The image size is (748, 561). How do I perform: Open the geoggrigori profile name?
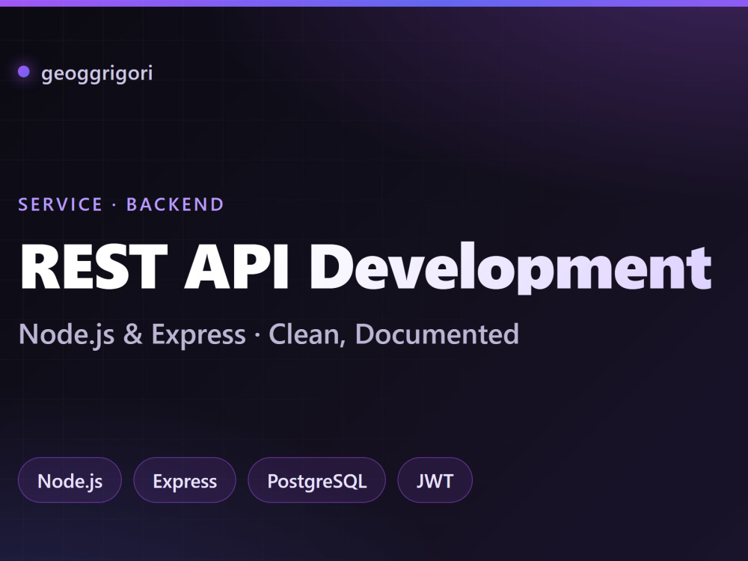pyautogui.click(x=96, y=73)
